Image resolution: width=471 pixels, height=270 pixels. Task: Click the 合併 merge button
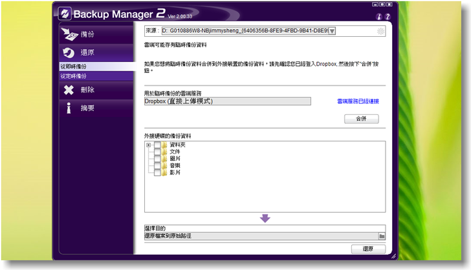pos(362,119)
